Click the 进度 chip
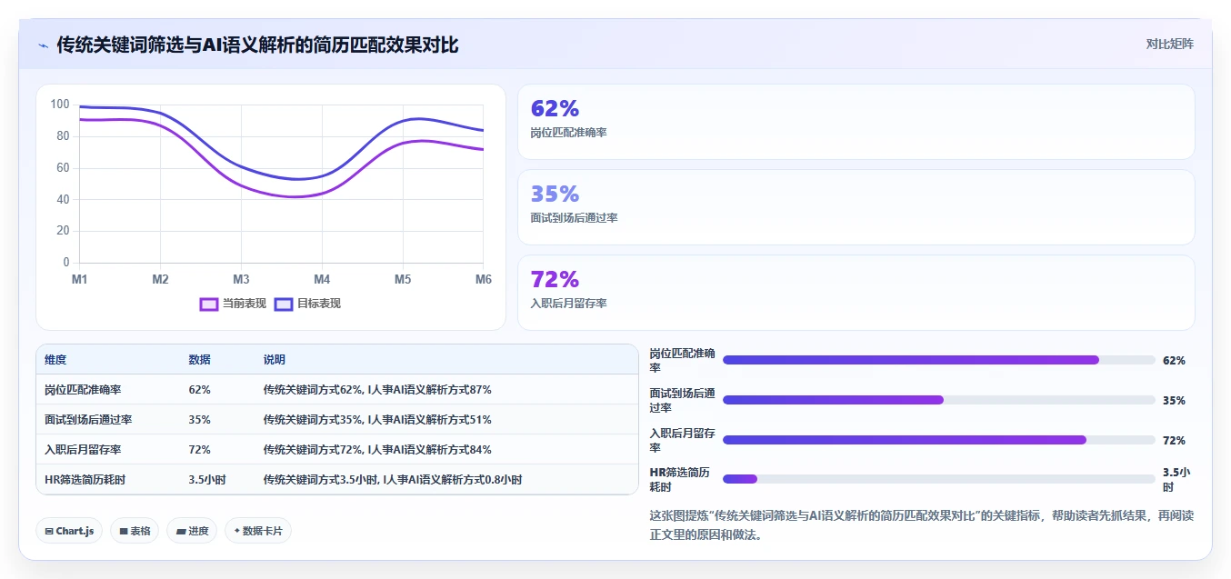Image resolution: width=1231 pixels, height=579 pixels. (x=192, y=531)
